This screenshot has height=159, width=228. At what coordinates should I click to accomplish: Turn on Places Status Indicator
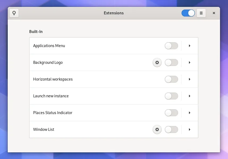pos(171,113)
